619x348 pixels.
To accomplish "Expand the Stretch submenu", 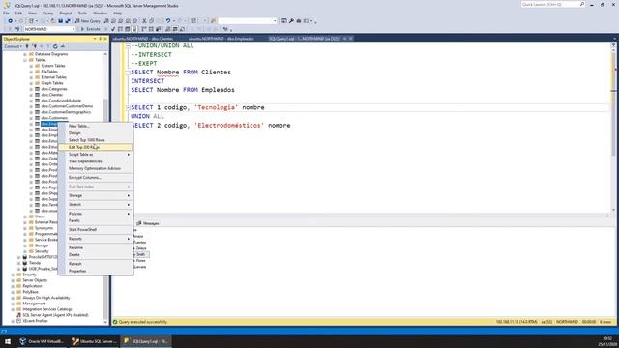I will tap(95, 205).
